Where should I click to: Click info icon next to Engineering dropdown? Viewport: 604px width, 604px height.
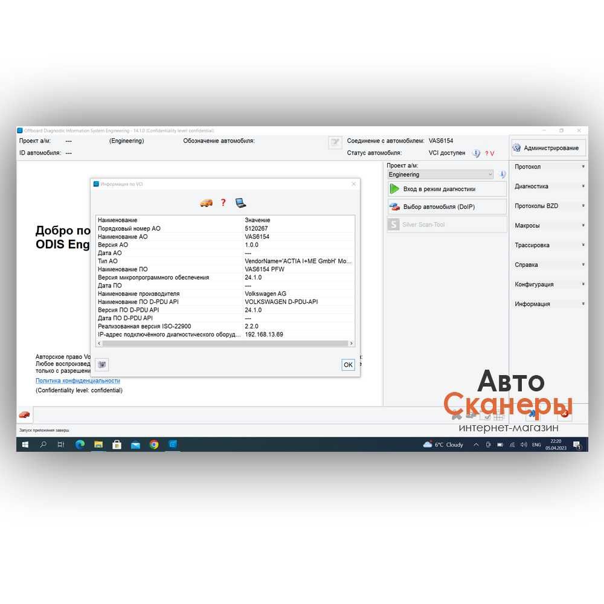click(x=503, y=175)
